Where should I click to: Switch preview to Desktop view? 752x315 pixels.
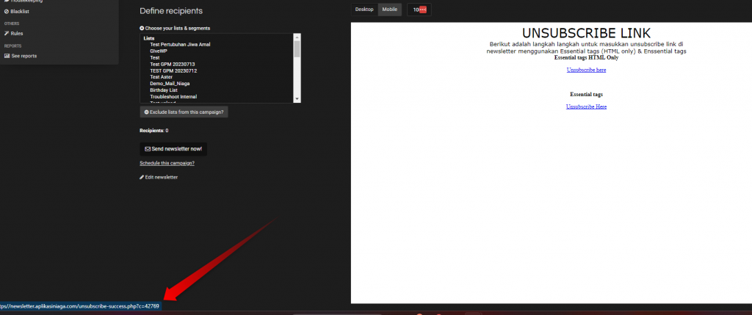[x=364, y=10]
